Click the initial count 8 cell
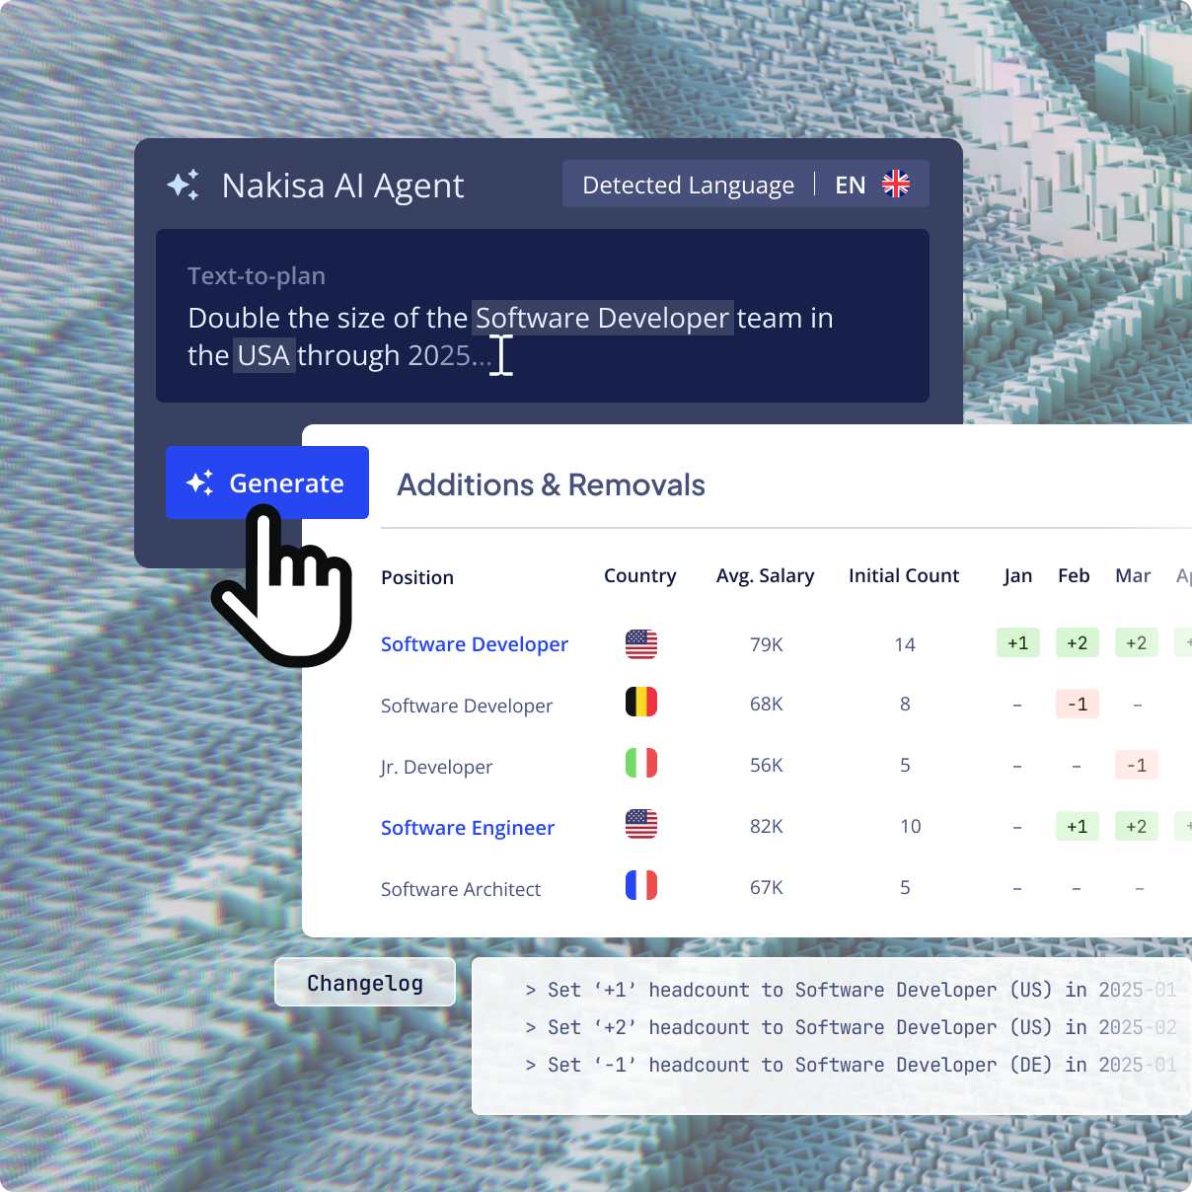 [x=905, y=704]
